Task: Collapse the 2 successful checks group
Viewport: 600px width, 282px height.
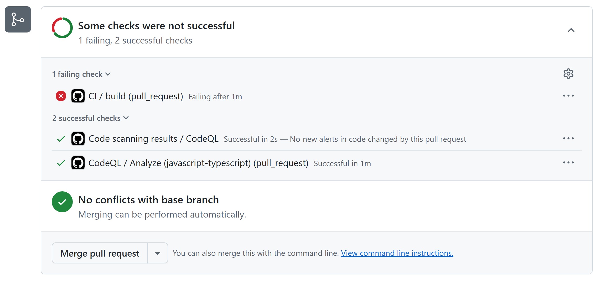Action: click(x=90, y=118)
